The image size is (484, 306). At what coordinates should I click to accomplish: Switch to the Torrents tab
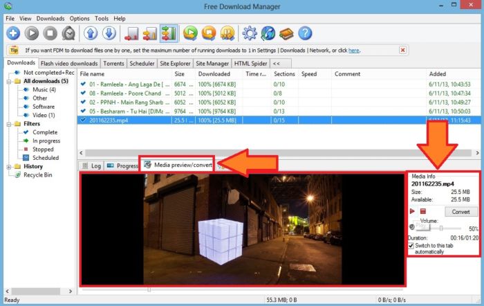pyautogui.click(x=113, y=64)
